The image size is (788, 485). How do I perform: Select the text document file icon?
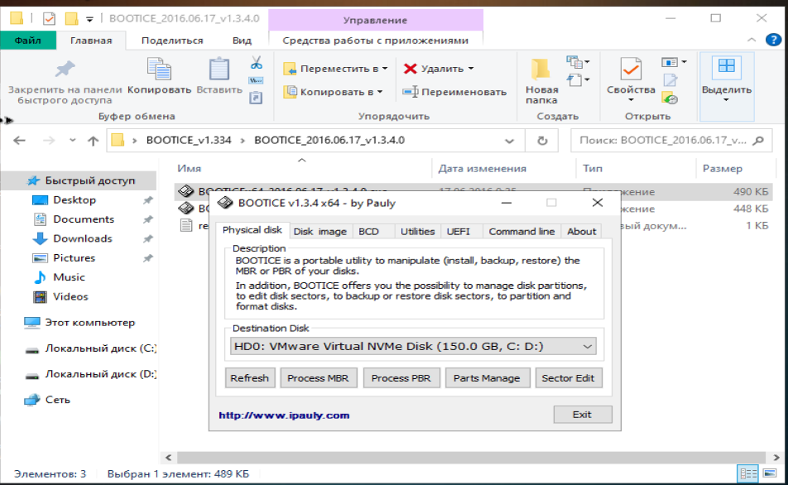(186, 225)
